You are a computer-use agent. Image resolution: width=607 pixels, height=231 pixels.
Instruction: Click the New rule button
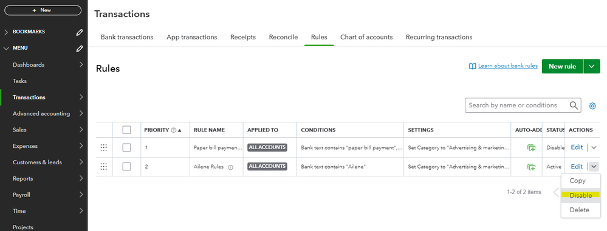(x=563, y=67)
